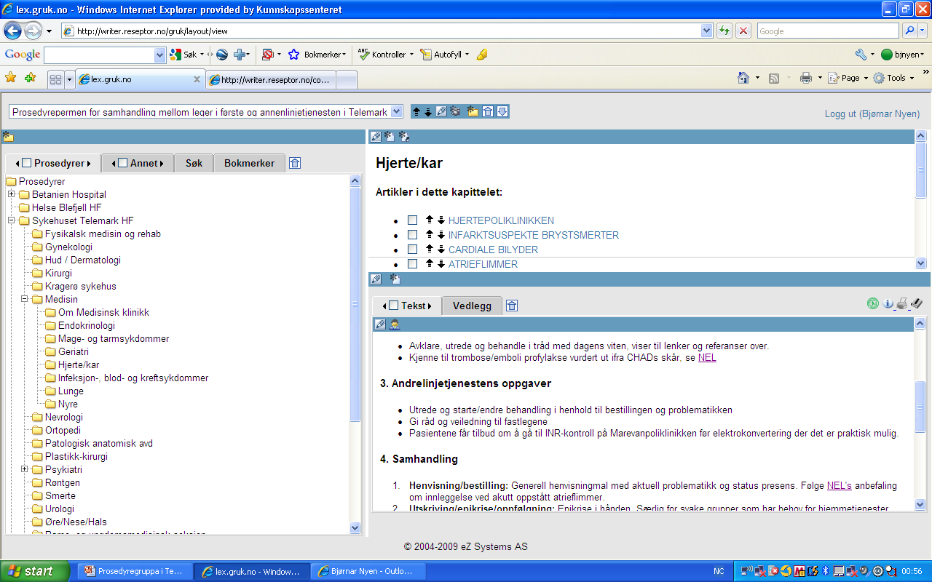Click the IE Favorites star icon
The height and width of the screenshot is (582, 932).
11,78
